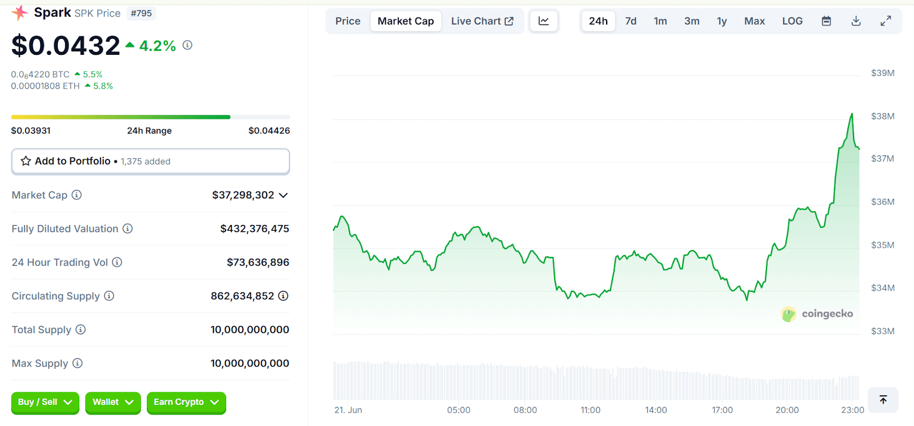
Task: Expand the Market Cap value chevron
Action: 283,195
